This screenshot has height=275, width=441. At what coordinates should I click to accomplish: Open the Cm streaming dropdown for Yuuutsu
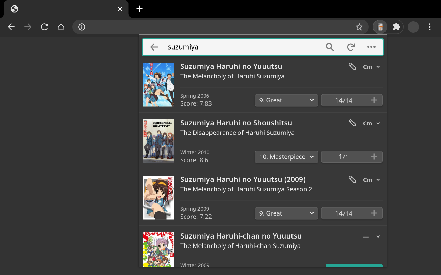tap(372, 67)
